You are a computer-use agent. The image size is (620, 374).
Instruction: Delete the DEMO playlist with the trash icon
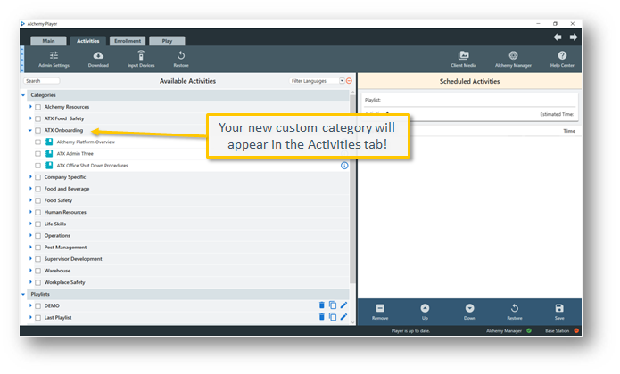pyautogui.click(x=322, y=305)
